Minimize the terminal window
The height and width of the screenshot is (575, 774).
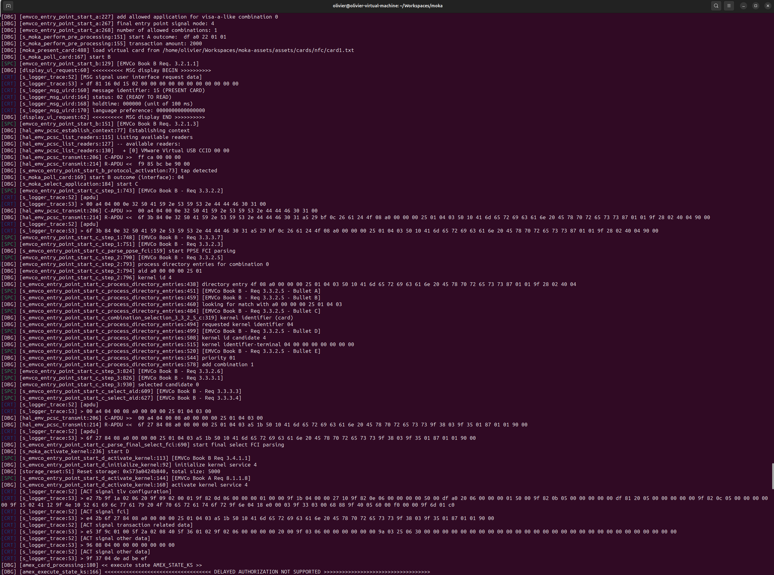(743, 6)
